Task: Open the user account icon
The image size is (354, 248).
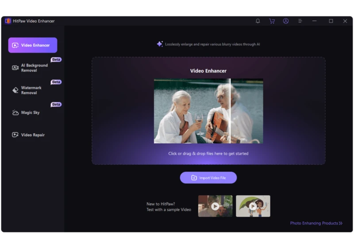Action: 286,21
